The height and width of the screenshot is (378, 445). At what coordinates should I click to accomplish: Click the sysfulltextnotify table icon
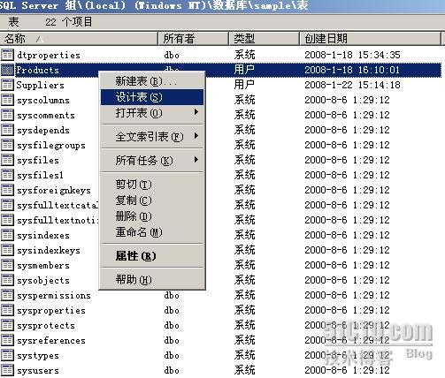click(x=7, y=220)
